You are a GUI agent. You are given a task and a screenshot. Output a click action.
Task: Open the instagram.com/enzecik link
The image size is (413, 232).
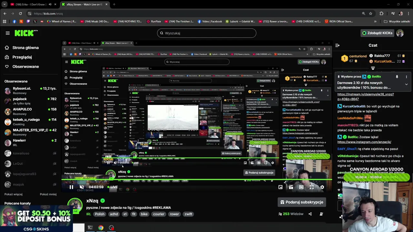(364, 142)
